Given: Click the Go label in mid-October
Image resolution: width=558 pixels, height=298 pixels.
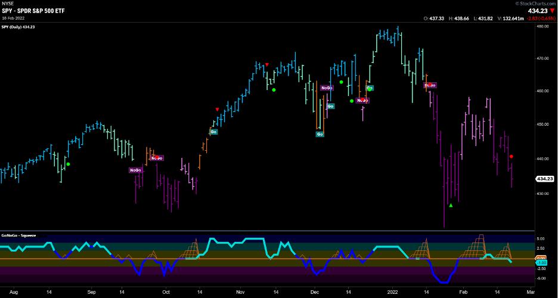Looking at the screenshot, I should tap(213, 132).
